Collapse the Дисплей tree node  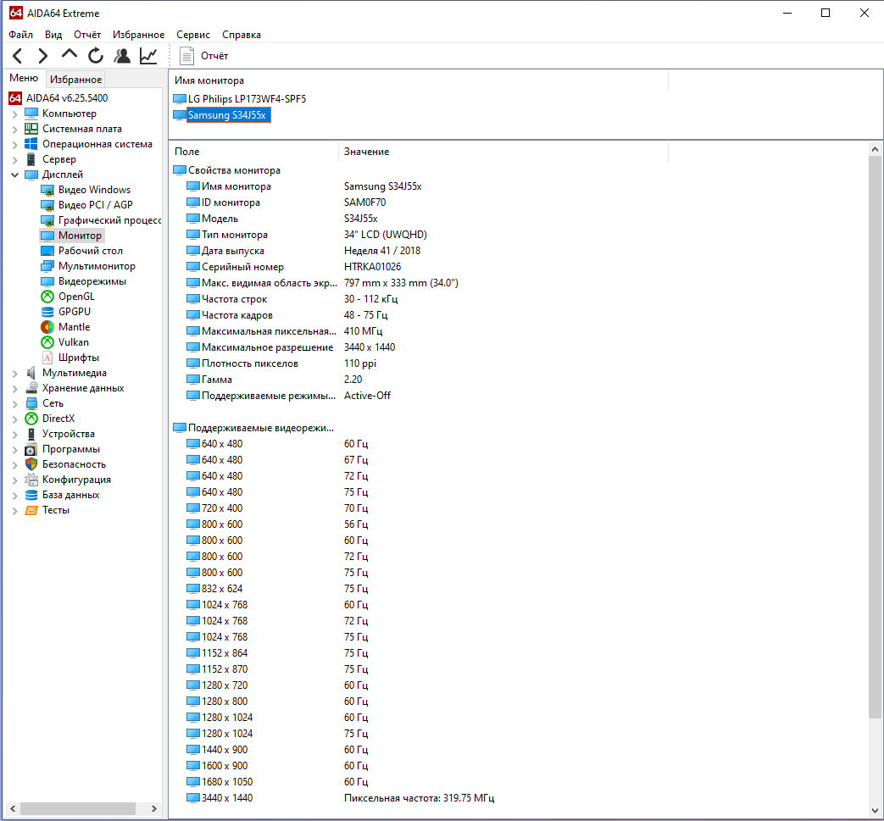(15, 175)
